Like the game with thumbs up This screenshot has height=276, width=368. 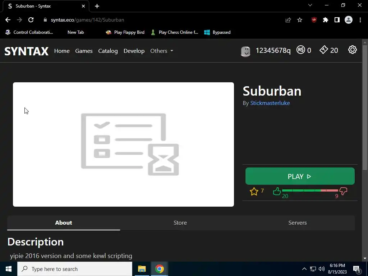pyautogui.click(x=277, y=191)
